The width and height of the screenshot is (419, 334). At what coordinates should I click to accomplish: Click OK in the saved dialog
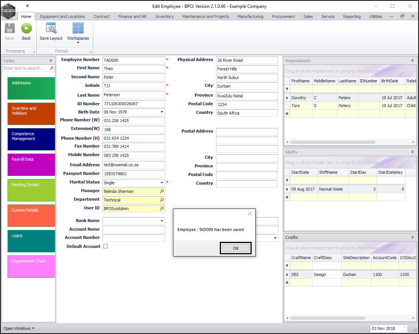[236, 248]
